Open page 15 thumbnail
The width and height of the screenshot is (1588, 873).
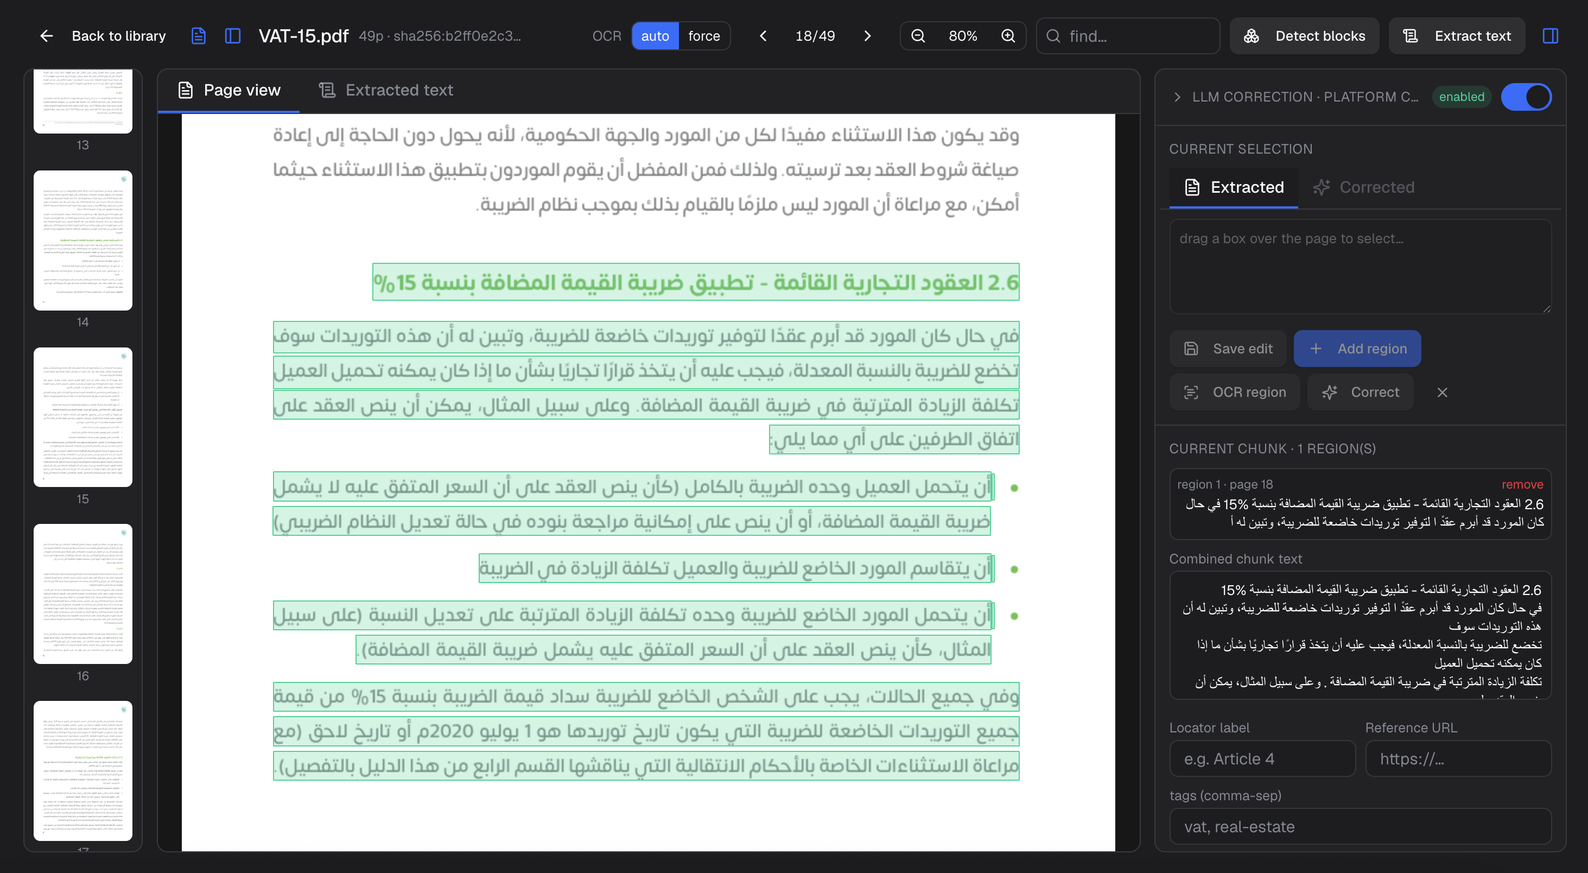(82, 417)
